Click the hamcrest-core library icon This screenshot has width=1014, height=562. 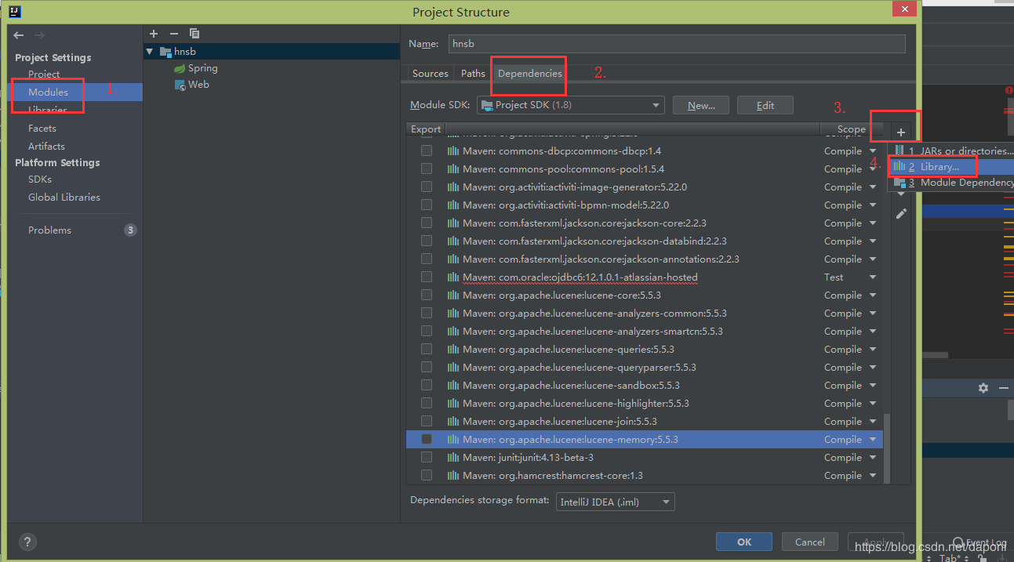pyautogui.click(x=452, y=476)
